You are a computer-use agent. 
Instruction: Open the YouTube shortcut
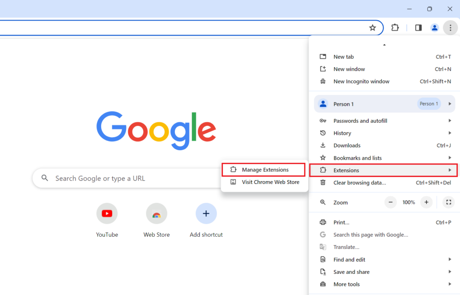point(107,220)
